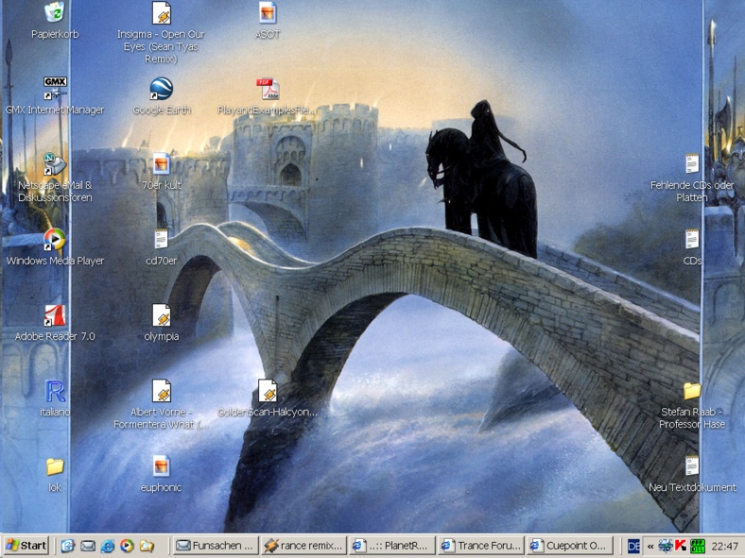This screenshot has width=745, height=558.
Task: Select the Adobe Reader 7.0 shortcut
Action: [x=55, y=316]
